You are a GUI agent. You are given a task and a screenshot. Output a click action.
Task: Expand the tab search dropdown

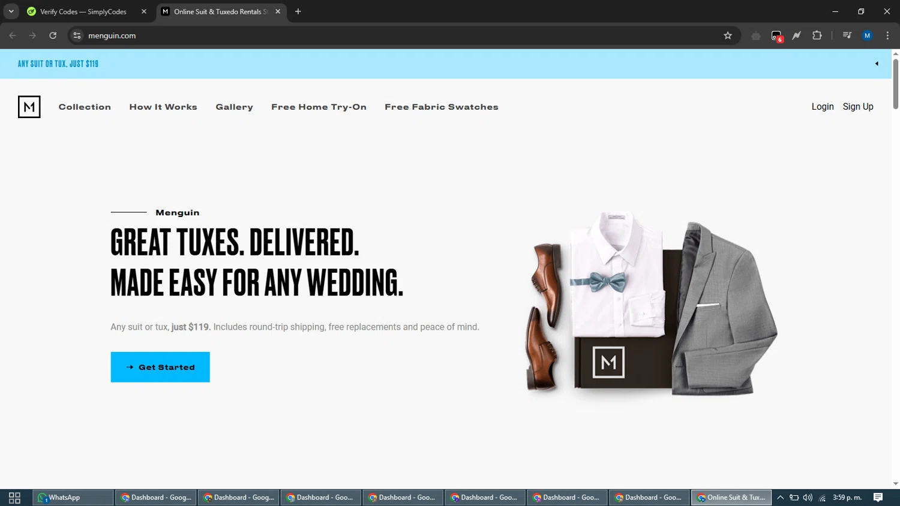[11, 11]
